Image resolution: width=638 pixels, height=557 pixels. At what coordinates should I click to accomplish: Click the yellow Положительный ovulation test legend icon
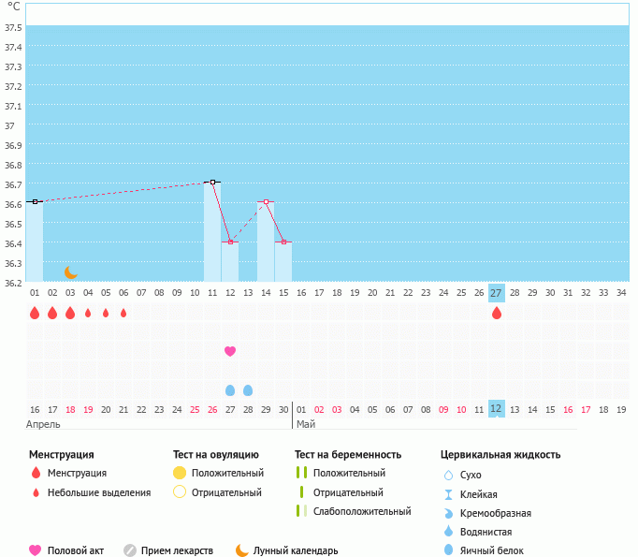180,474
